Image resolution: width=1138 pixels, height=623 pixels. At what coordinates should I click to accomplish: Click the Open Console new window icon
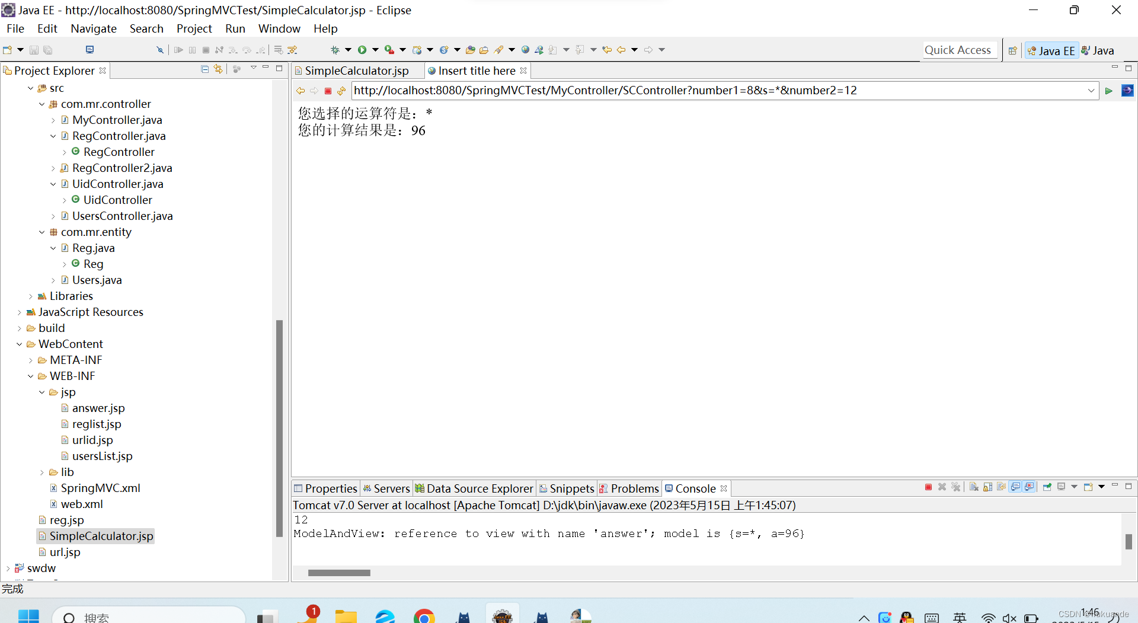click(x=1088, y=487)
